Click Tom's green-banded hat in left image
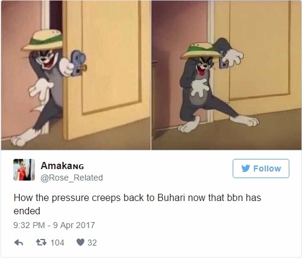 pos(43,40)
